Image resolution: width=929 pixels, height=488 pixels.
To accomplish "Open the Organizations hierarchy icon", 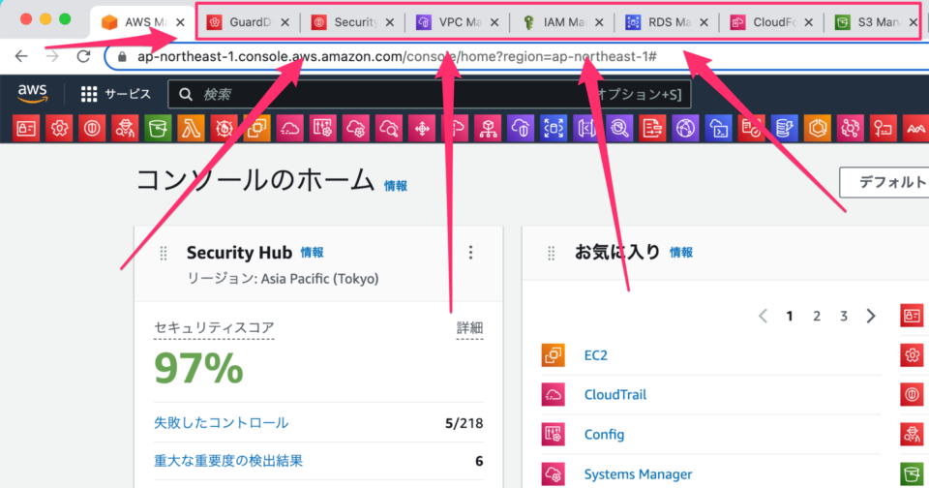I will pos(488,128).
